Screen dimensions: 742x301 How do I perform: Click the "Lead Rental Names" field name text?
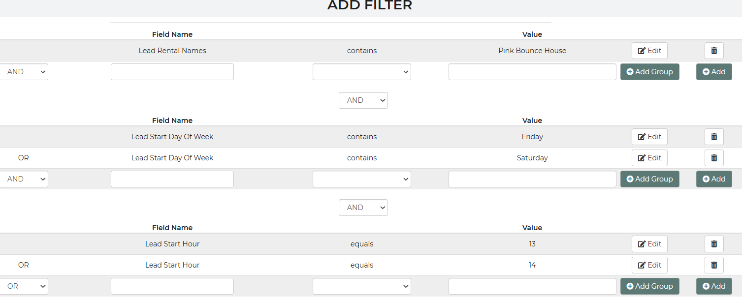[172, 51]
